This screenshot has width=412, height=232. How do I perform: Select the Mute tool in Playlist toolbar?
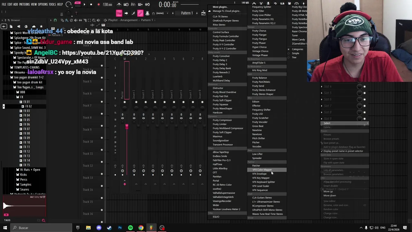[x=76, y=20]
